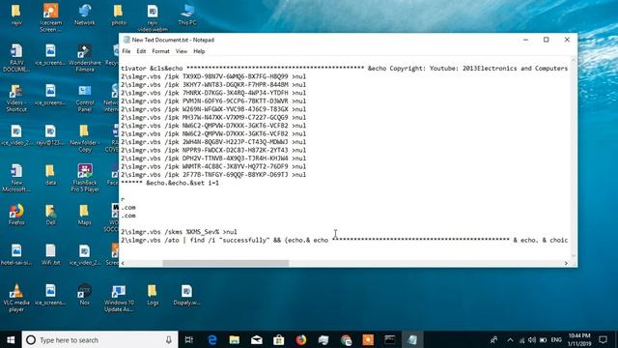Select the Windows 10 Update Assistant icon
Screen dimensions: 618x348
[119, 298]
